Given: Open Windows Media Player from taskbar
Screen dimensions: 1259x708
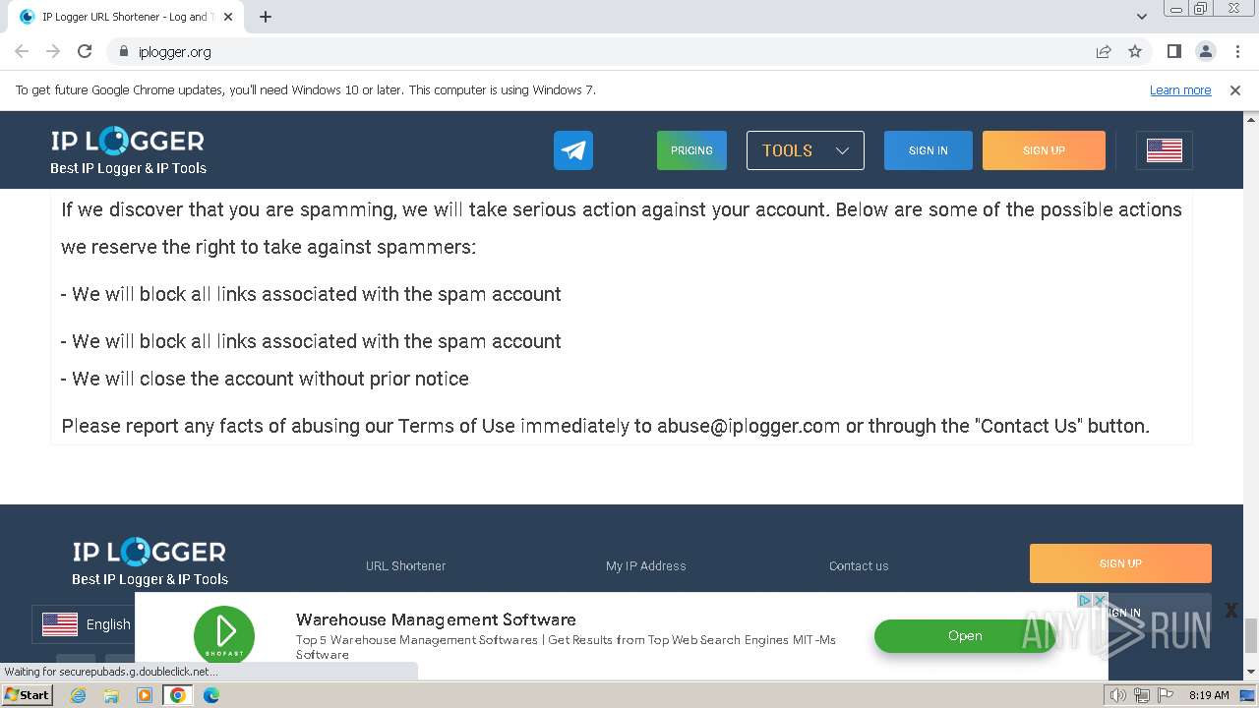Looking at the screenshot, I should click(145, 695).
